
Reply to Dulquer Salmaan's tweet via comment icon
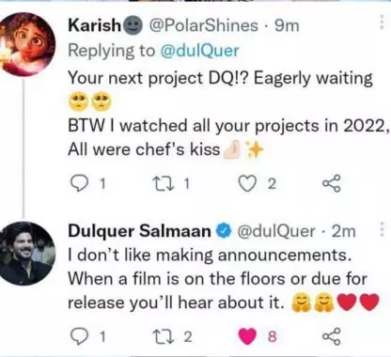pos(78,336)
